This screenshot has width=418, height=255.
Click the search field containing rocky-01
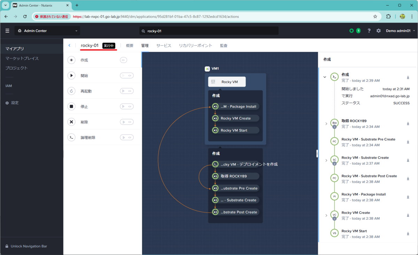pyautogui.click(x=209, y=31)
